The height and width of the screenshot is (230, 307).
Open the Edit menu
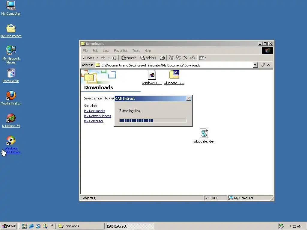(95, 51)
